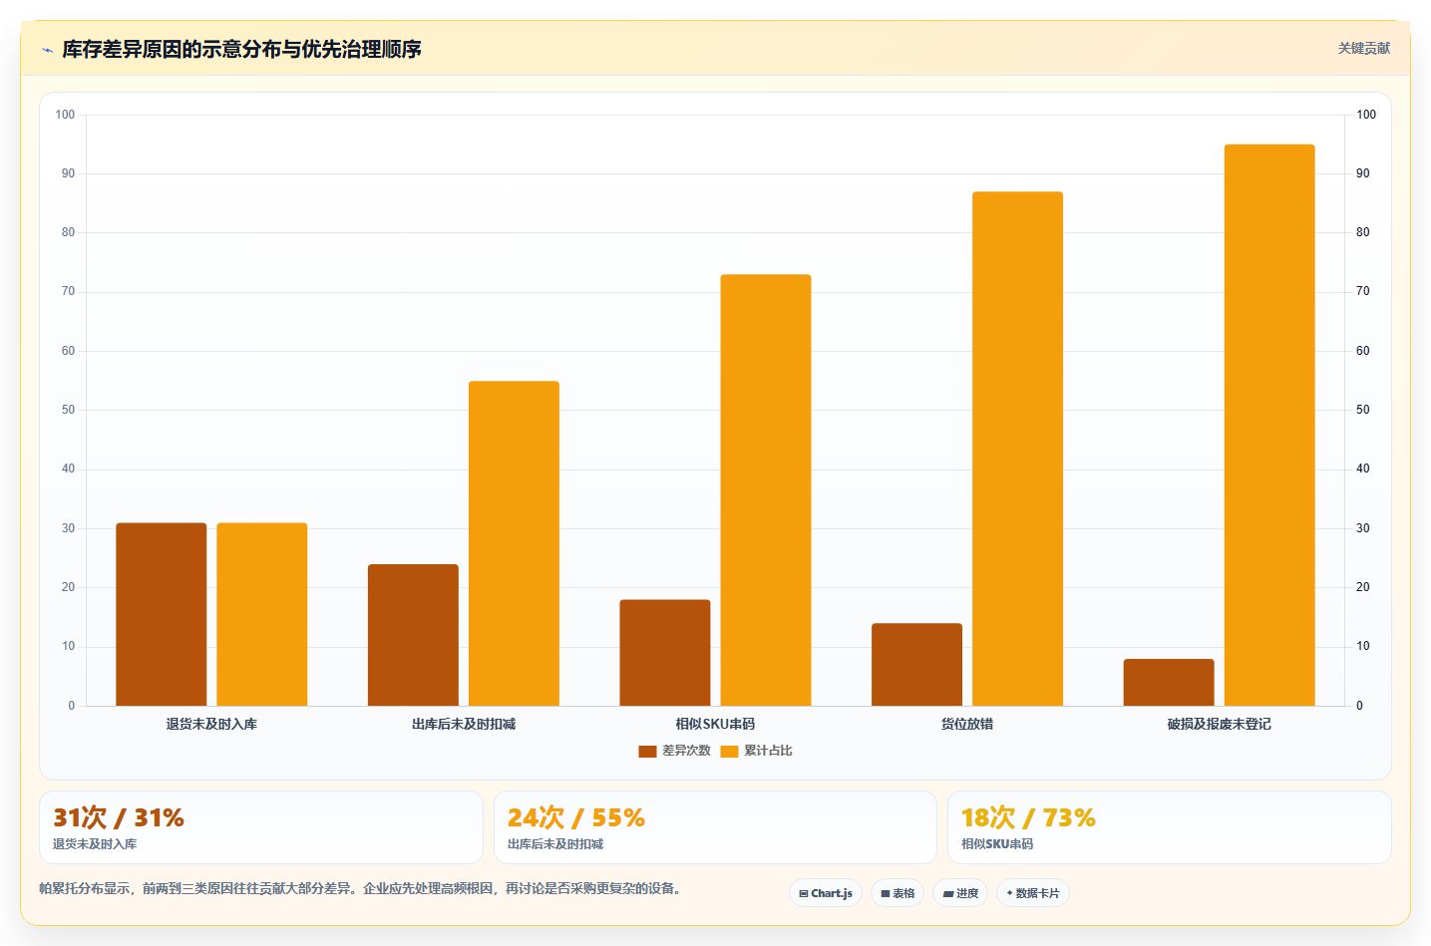Open the 31次 / 31% summary card
This screenshot has width=1431, height=946.
click(x=261, y=827)
